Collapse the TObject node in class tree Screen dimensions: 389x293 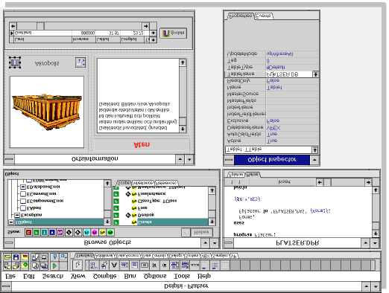pyautogui.click(x=11, y=222)
